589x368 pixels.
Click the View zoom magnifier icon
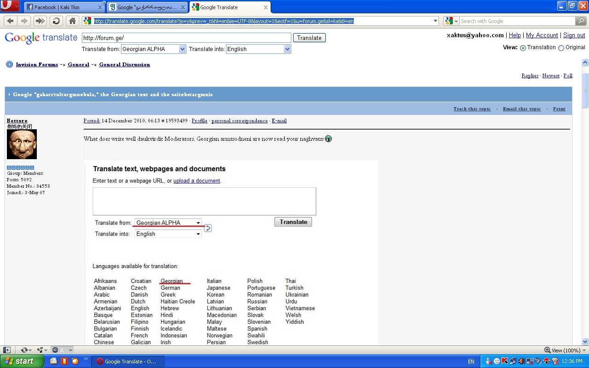[547, 350]
